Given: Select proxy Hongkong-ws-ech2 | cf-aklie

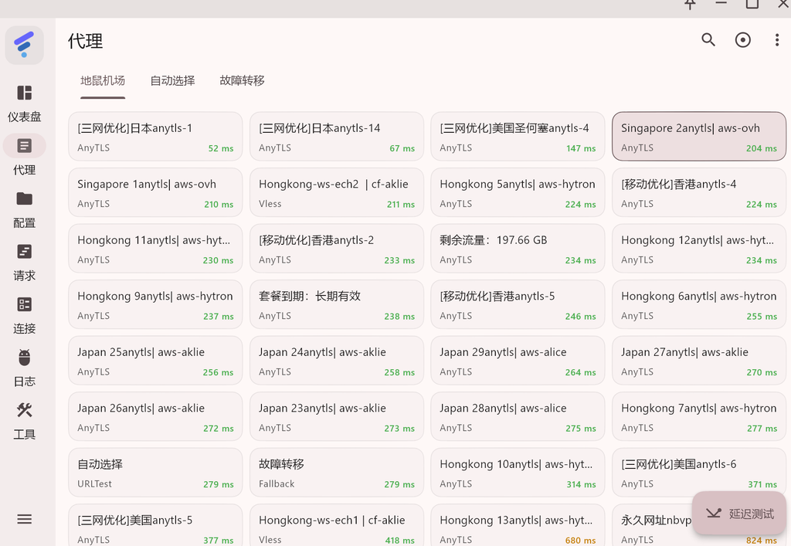Looking at the screenshot, I should pyautogui.click(x=337, y=192).
